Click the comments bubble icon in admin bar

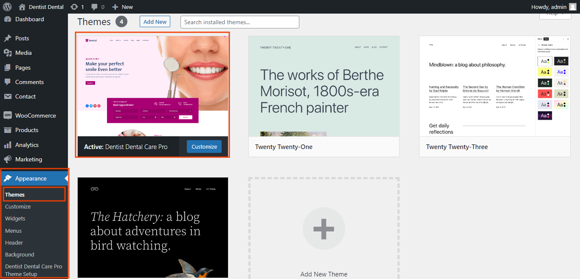click(94, 7)
